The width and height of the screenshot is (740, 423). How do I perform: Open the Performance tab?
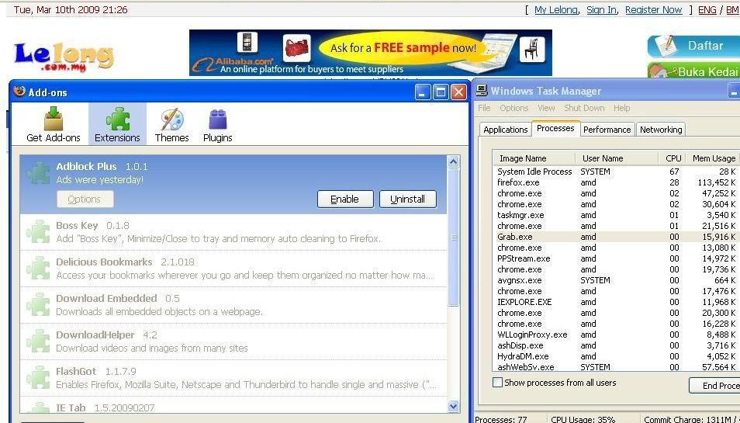click(607, 130)
